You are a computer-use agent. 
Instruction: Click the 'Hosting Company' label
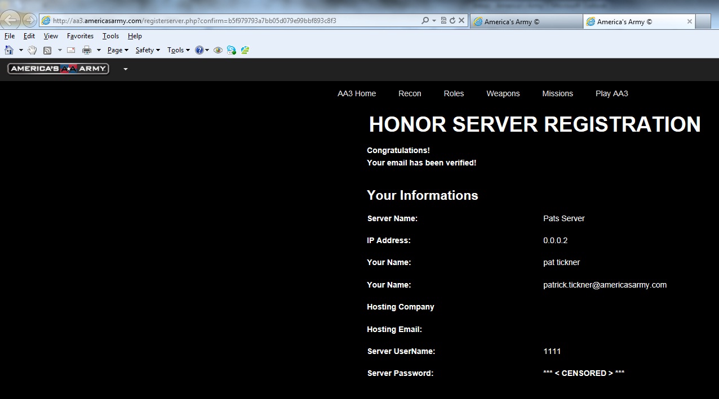pos(401,307)
